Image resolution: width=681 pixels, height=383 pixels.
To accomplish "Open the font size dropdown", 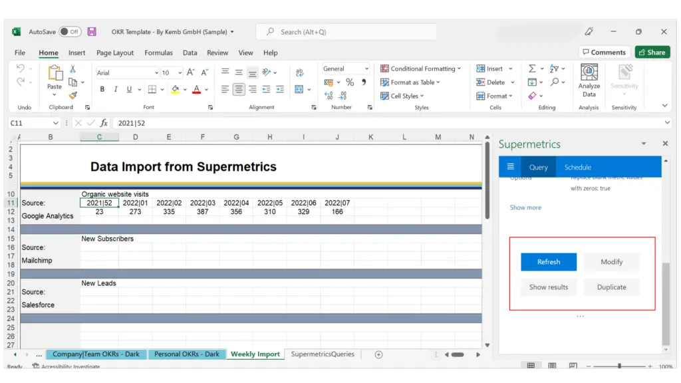I will pos(180,73).
